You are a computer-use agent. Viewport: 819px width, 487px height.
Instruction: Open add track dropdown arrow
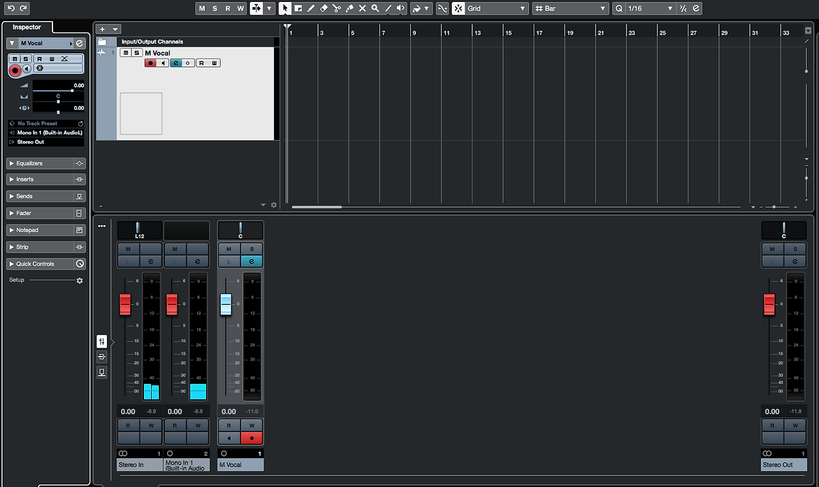coord(115,29)
